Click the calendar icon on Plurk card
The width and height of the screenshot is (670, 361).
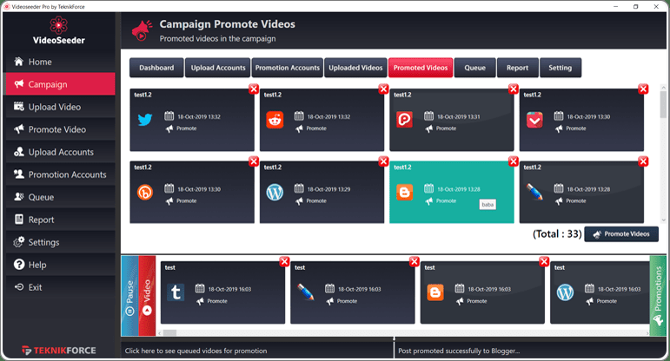click(428, 115)
